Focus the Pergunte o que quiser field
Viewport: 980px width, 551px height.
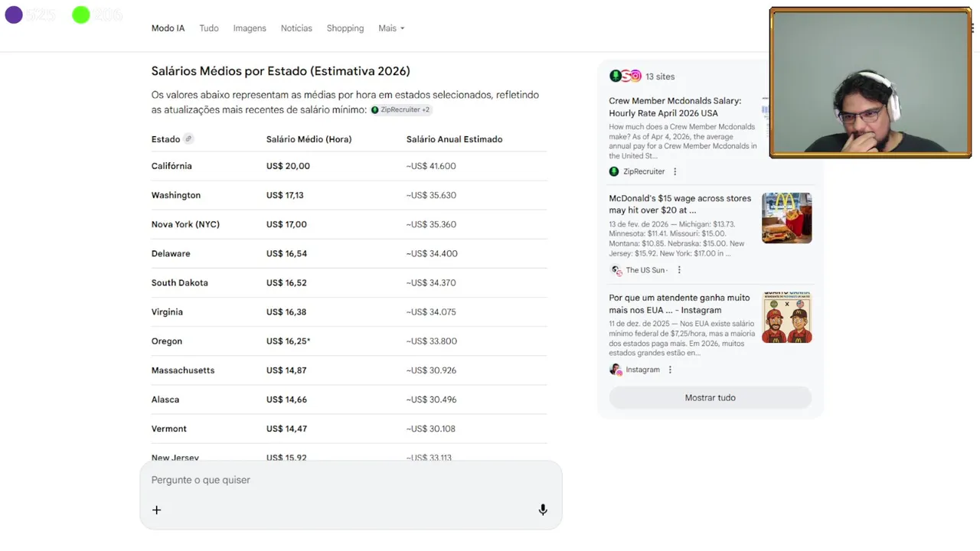click(337, 480)
